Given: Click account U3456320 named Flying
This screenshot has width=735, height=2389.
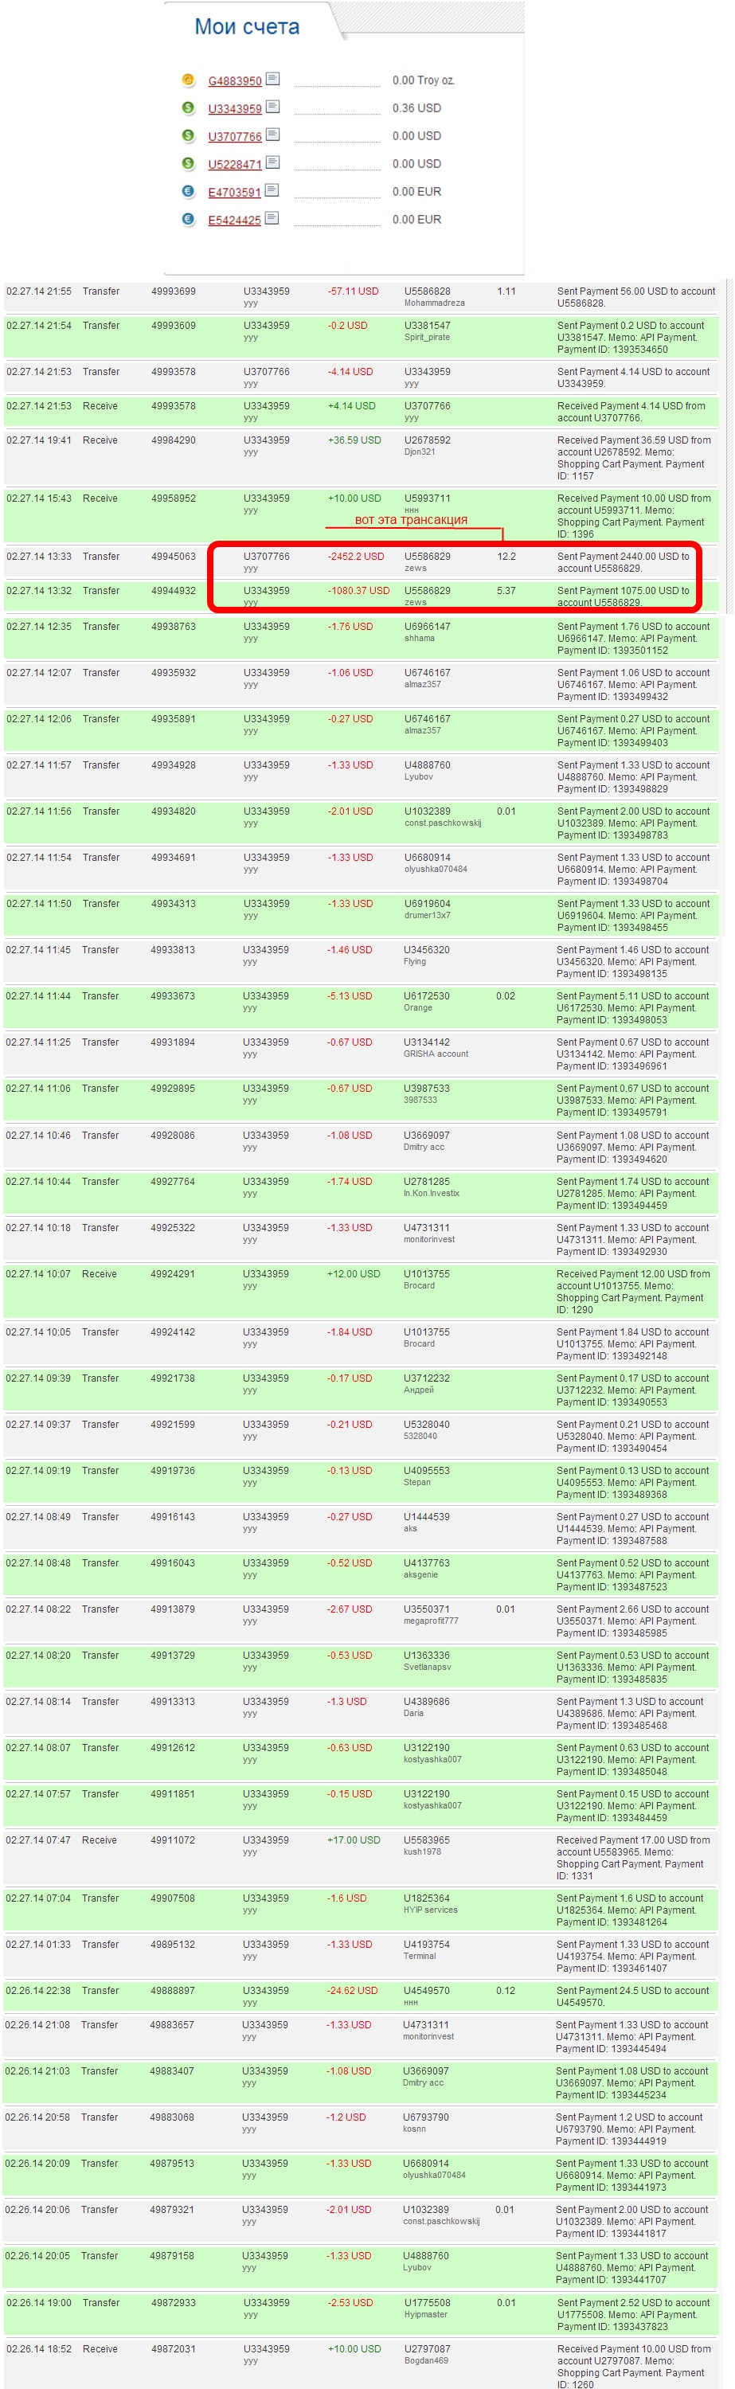Looking at the screenshot, I should pyautogui.click(x=426, y=951).
